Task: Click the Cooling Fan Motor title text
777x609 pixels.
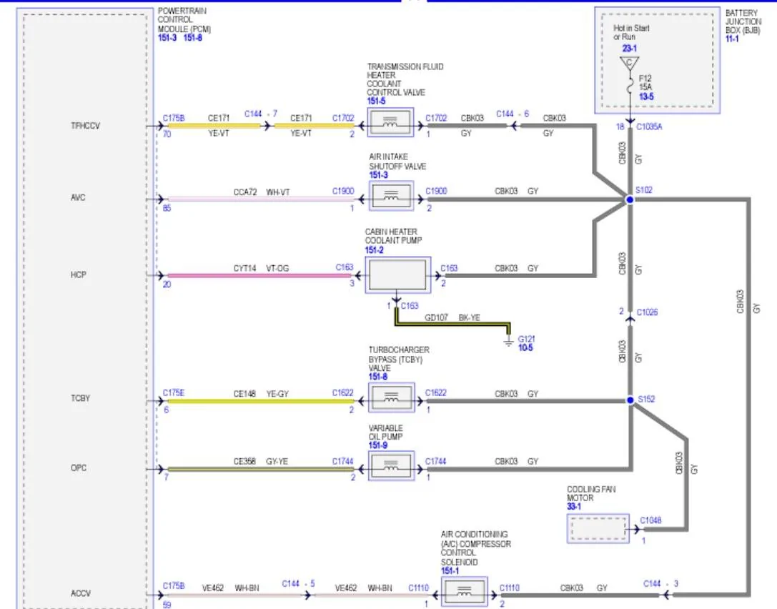Action: point(591,493)
